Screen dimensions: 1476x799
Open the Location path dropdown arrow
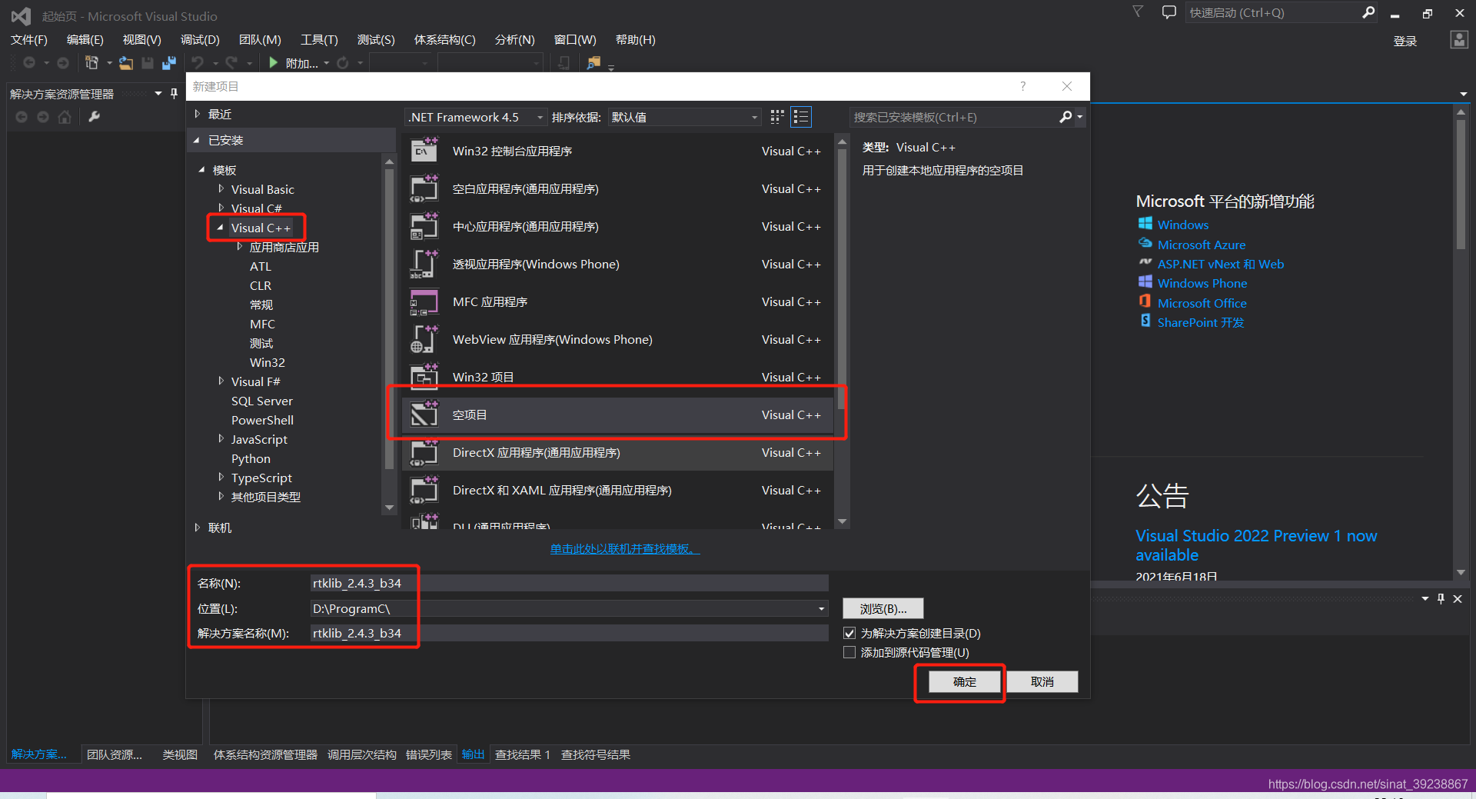coord(821,608)
